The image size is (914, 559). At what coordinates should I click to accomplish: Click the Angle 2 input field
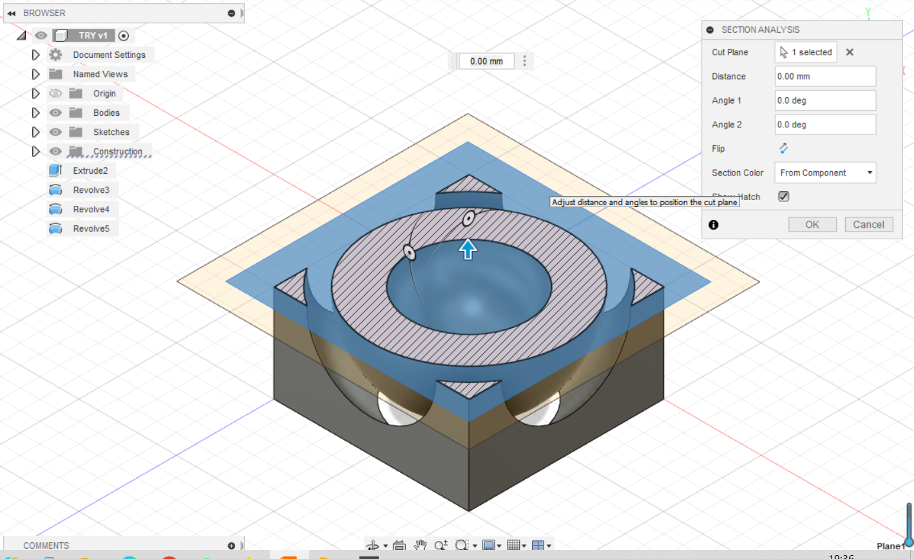(x=826, y=124)
